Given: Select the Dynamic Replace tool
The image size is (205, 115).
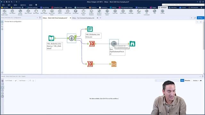Looking at the screenshot, I should [99, 12].
